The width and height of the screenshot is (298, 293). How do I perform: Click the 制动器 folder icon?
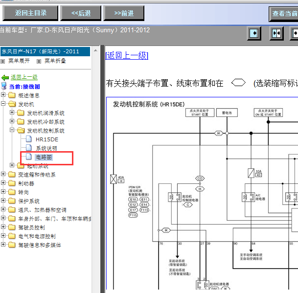(12, 183)
